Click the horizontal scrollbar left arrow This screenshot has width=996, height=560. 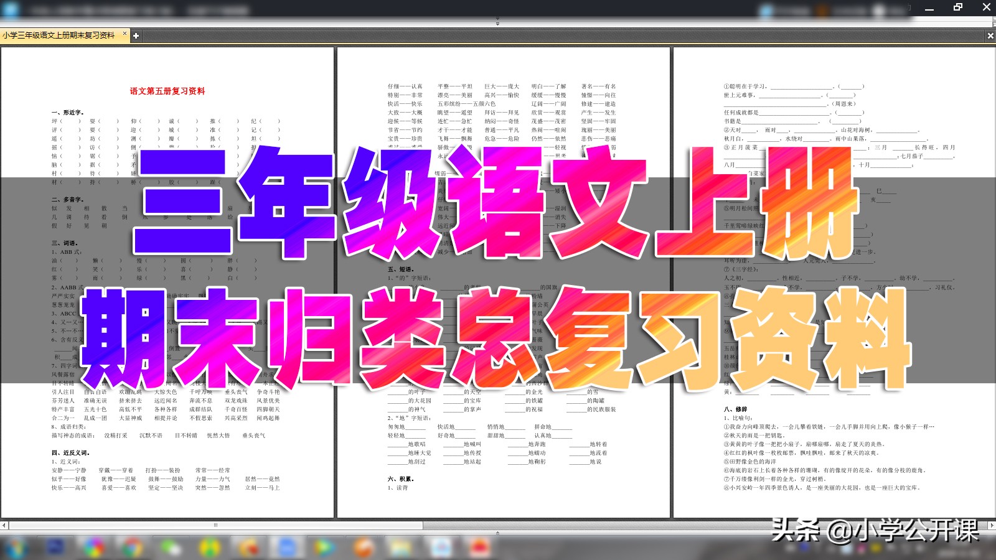(4, 526)
